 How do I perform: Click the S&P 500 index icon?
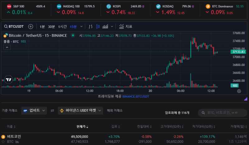[9, 7]
